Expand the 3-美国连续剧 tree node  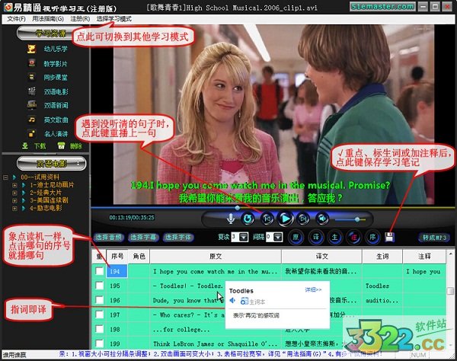point(14,200)
